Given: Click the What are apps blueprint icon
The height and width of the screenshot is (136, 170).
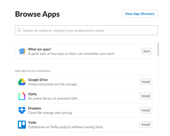Looking at the screenshot, I should pos(22,51).
